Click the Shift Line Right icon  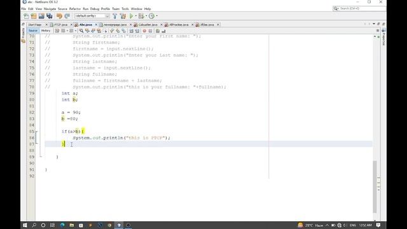[137, 31]
